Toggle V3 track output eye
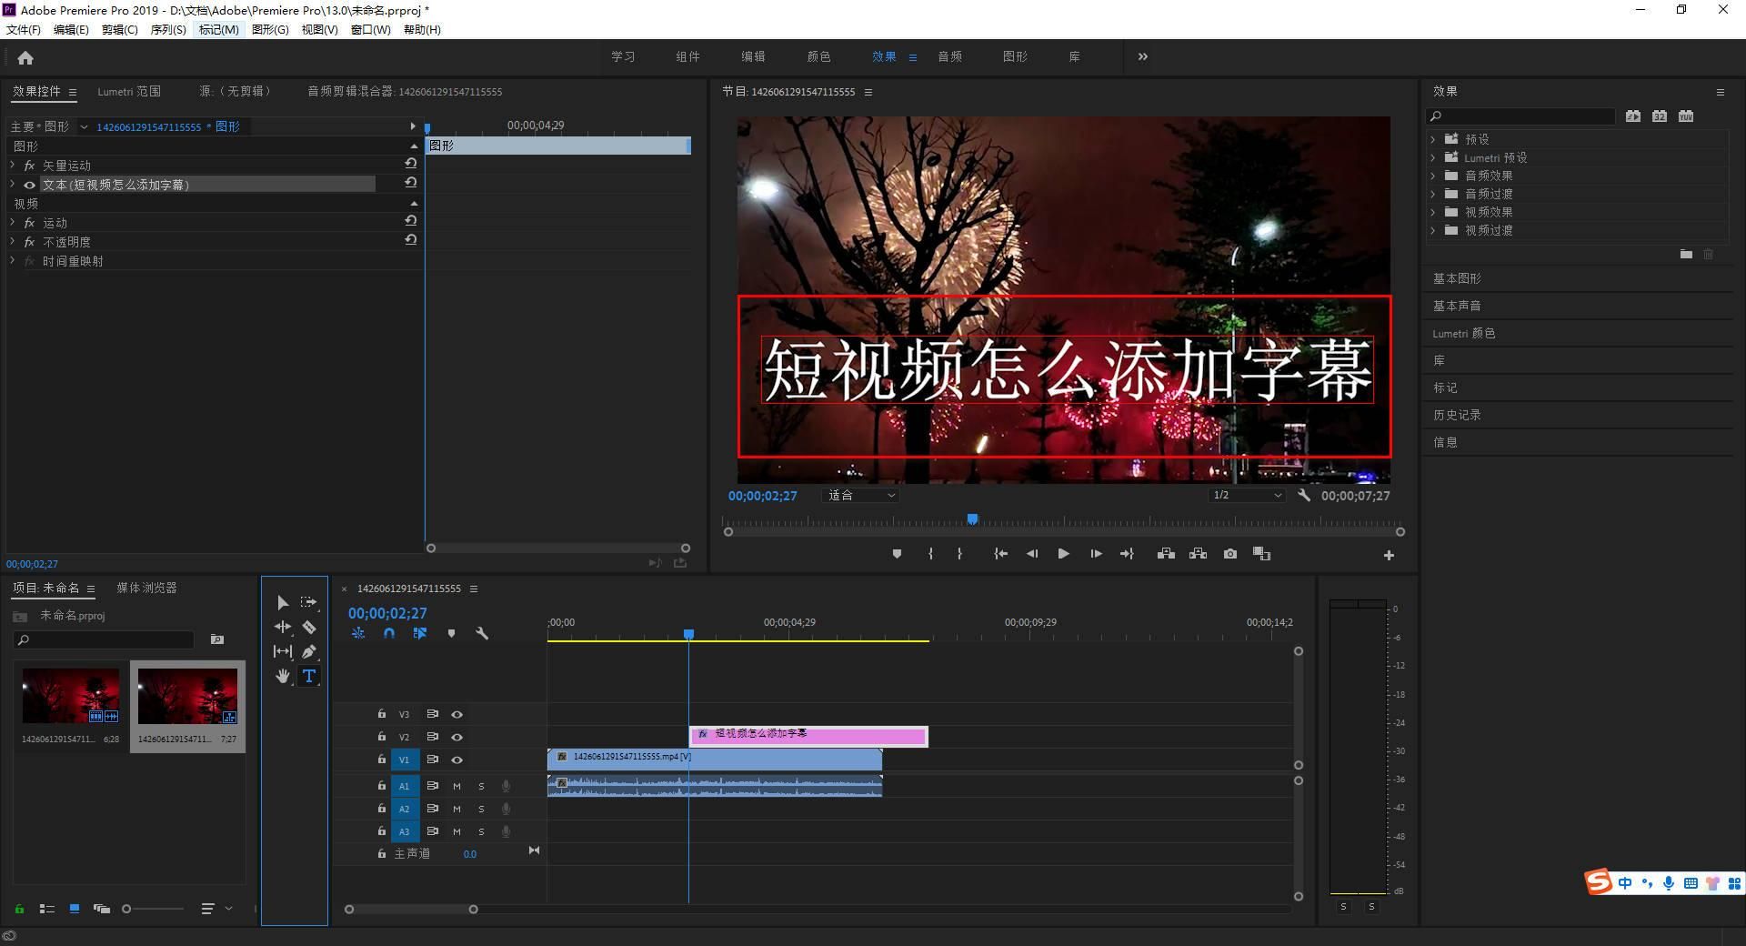The height and width of the screenshot is (946, 1746). [x=457, y=715]
